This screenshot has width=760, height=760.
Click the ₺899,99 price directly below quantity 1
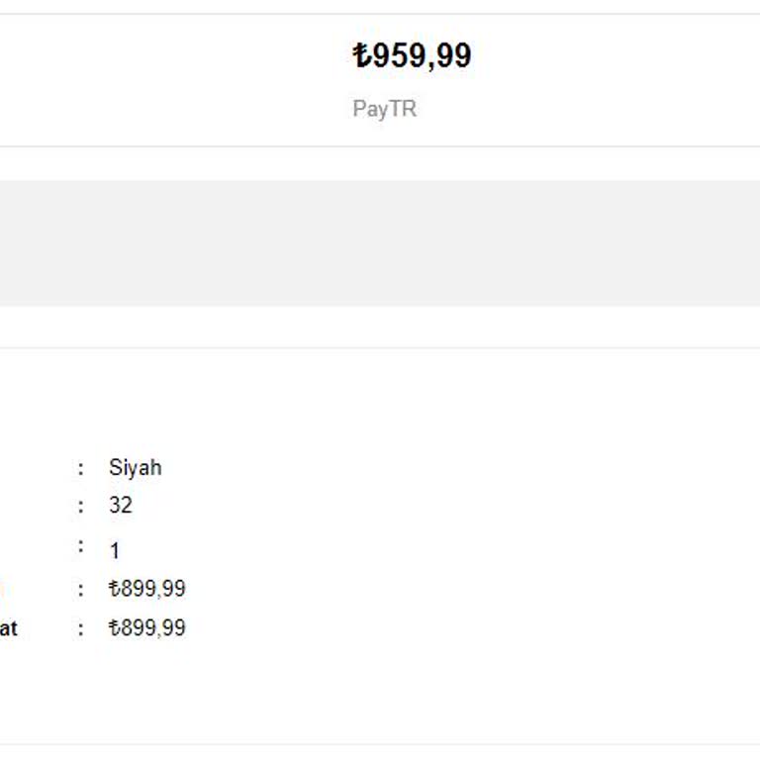[146, 590]
